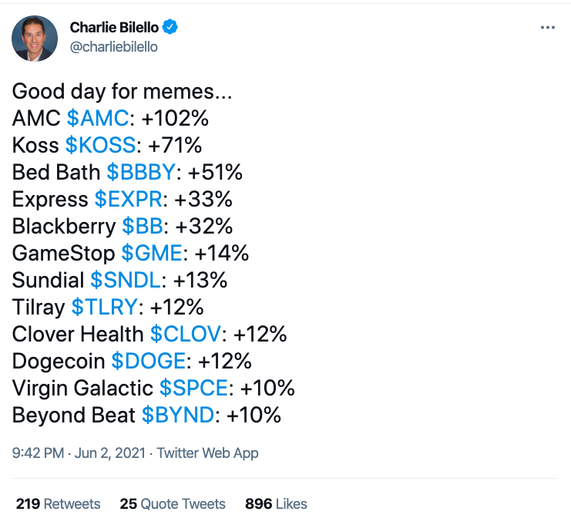Select the $EXPR cashtag
571x525 pixels.
(x=128, y=199)
